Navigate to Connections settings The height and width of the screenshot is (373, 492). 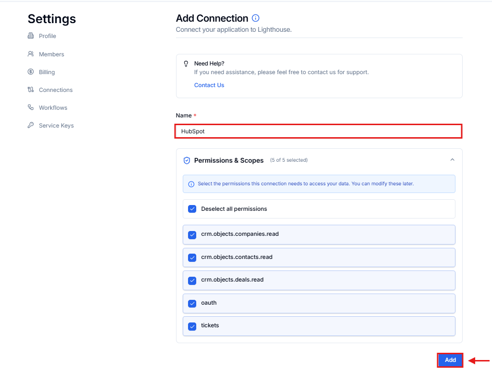(x=55, y=90)
